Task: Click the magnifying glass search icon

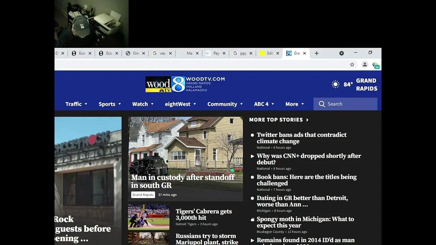Action: point(322,104)
